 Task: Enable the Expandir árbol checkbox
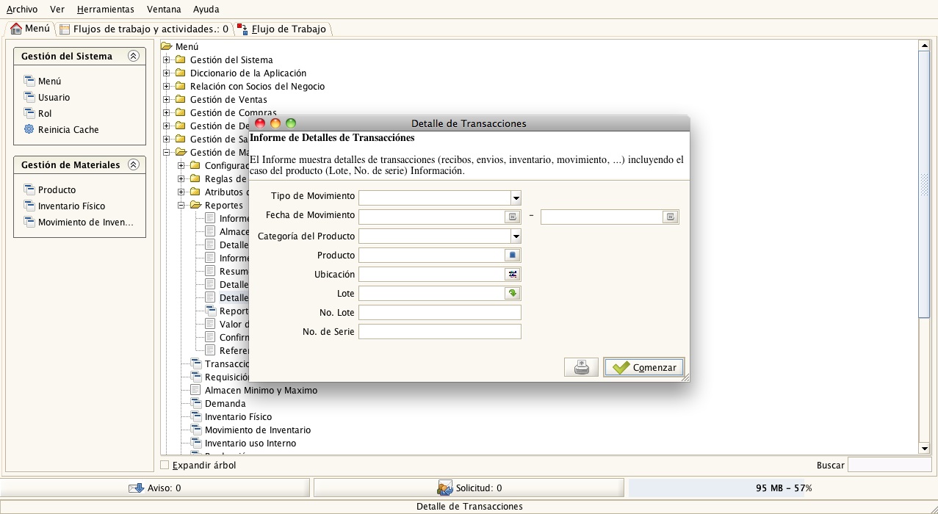click(165, 465)
